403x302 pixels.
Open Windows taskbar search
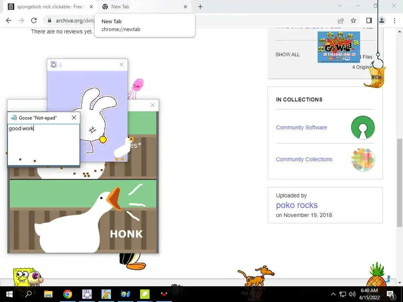[x=28, y=294]
